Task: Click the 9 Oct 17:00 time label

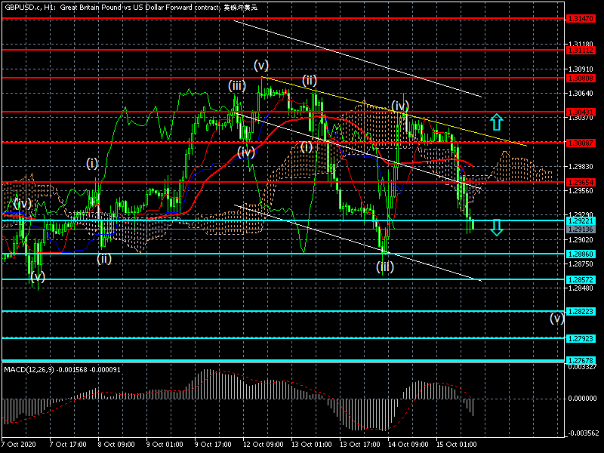Action: point(213,444)
